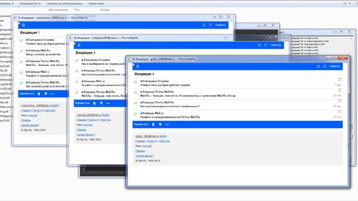The image size is (358, 201).
Task: Open Переместить dropdown in czidyakova97 window
Action: tap(82, 103)
